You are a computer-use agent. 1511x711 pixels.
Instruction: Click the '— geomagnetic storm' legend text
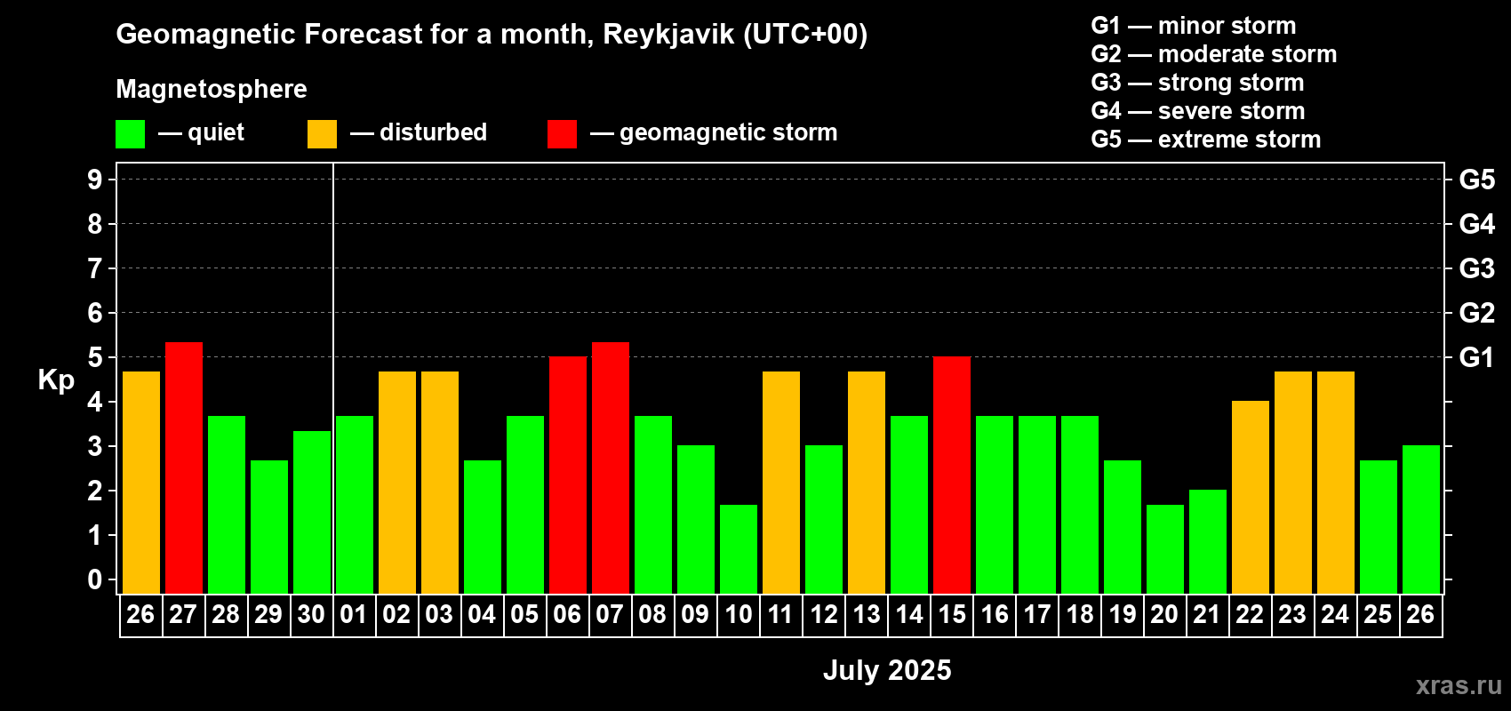pos(714,132)
